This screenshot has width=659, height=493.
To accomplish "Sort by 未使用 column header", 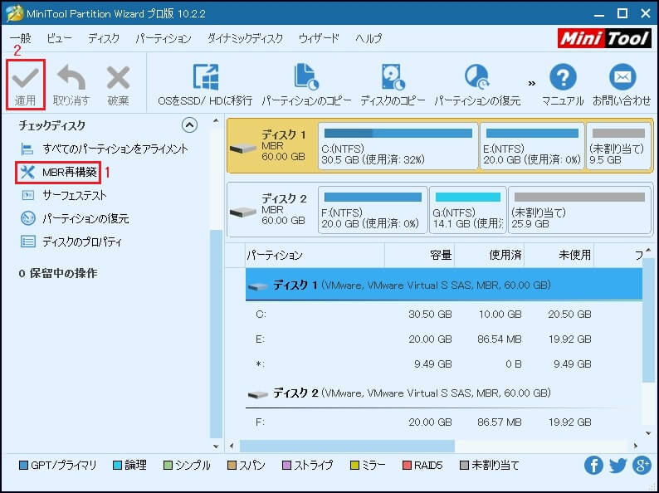I will tap(559, 255).
